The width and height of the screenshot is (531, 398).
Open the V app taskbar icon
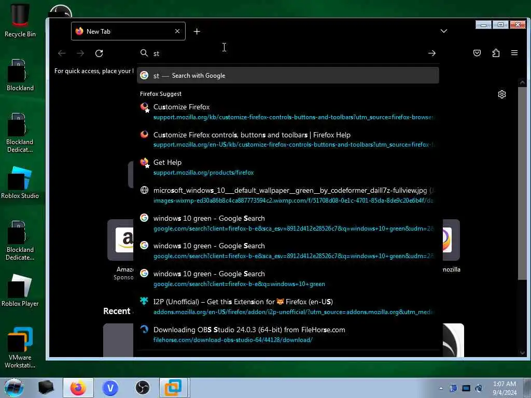(x=110, y=388)
